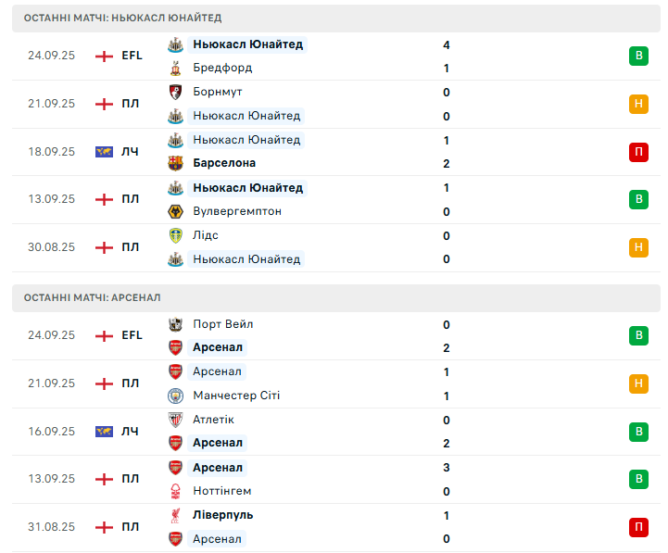Click the red П badge for the Liverpool match
Viewport: 668px width, 553px height.
pos(637,527)
